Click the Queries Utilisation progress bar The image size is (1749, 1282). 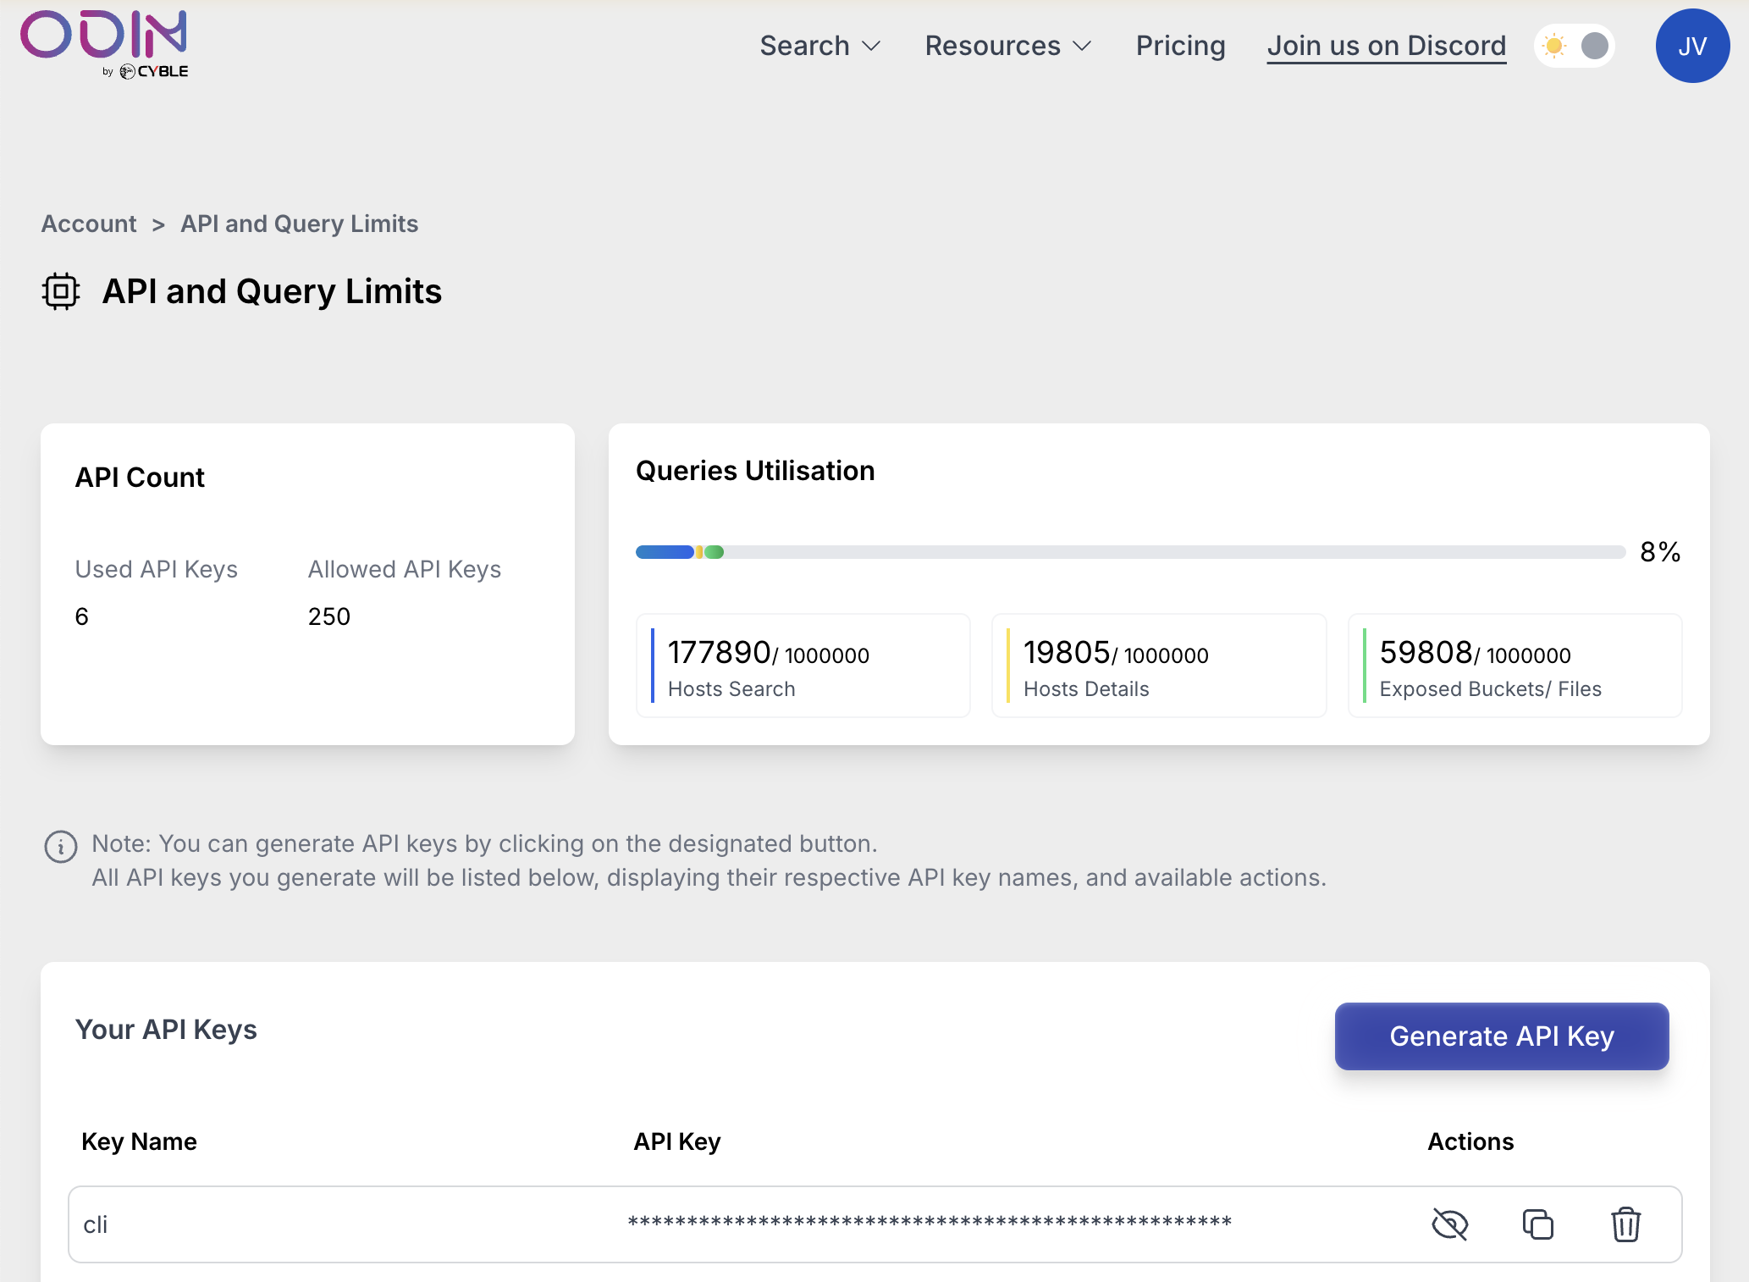[x=1130, y=552]
